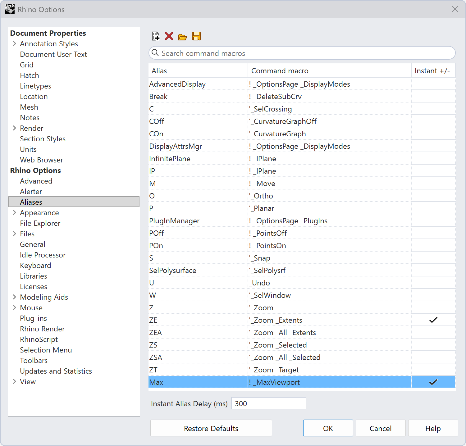This screenshot has height=446, width=466.
Task: Toggle Instant checkmark for Max alias
Action: [433, 382]
